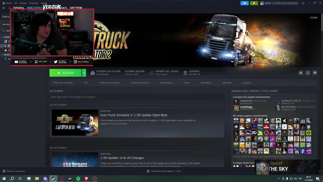Viewport: 323px width, 182px height.
Task: Open the Productos menu
Action: 34,3
